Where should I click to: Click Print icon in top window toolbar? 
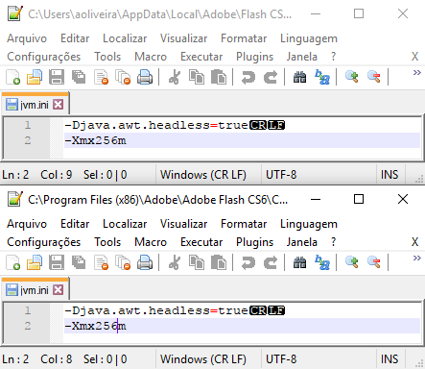145,77
